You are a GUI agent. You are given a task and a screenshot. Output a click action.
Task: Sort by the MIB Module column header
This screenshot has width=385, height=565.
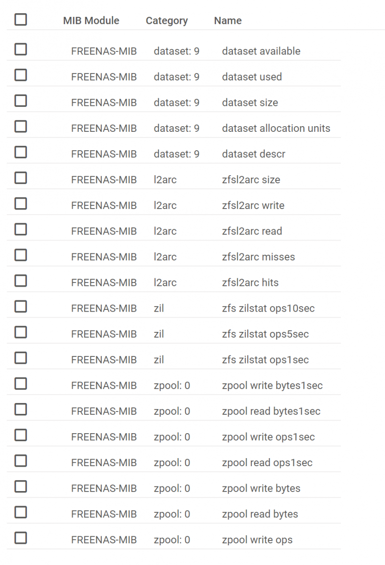point(91,21)
